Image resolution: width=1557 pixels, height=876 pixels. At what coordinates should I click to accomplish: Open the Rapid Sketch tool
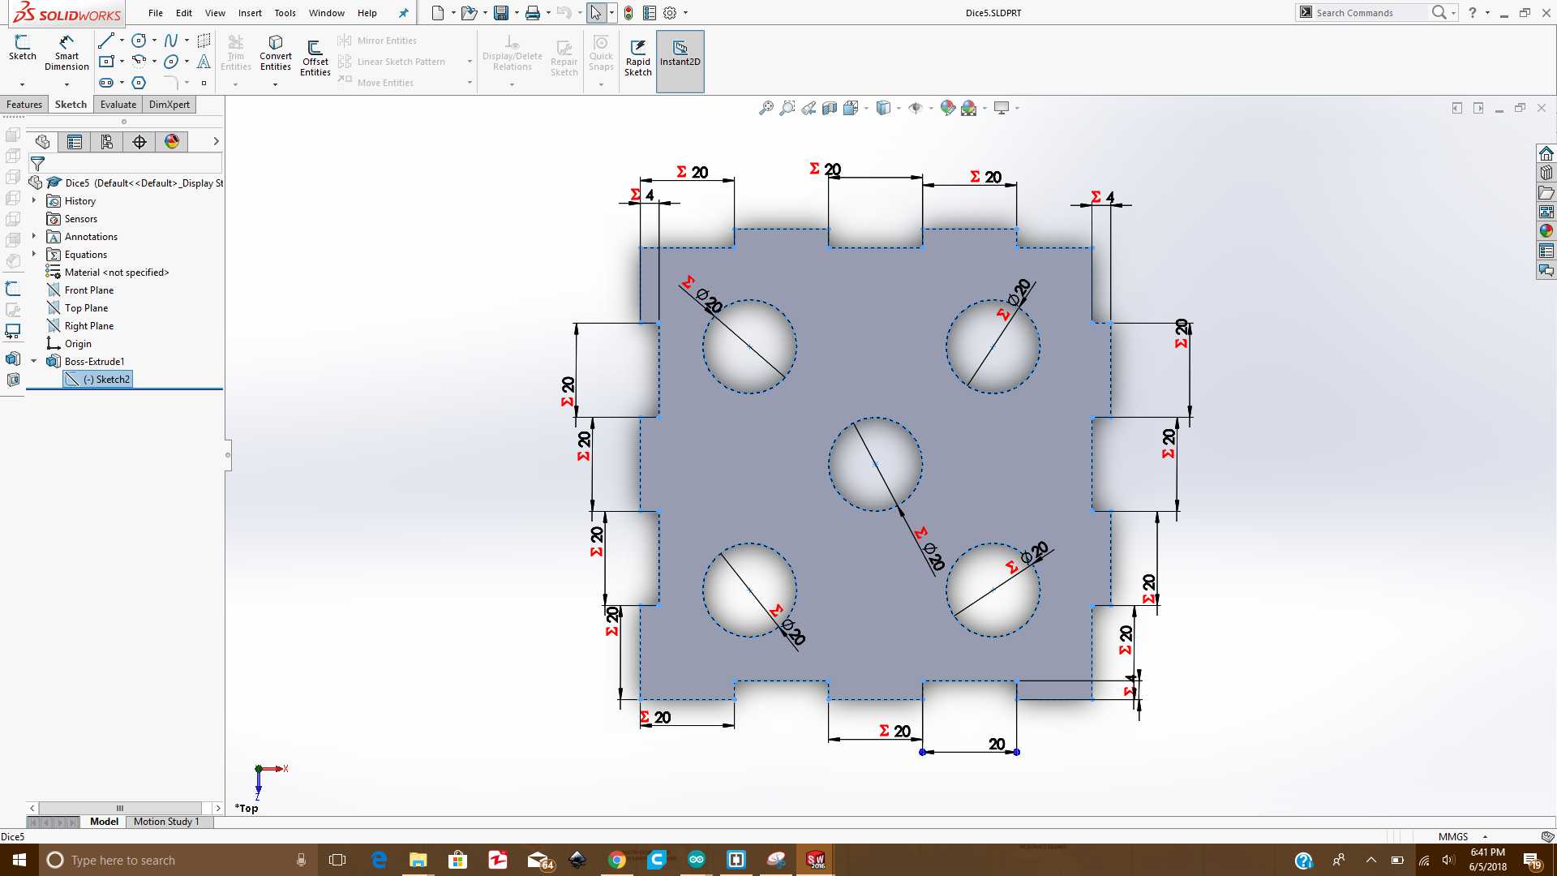[637, 57]
